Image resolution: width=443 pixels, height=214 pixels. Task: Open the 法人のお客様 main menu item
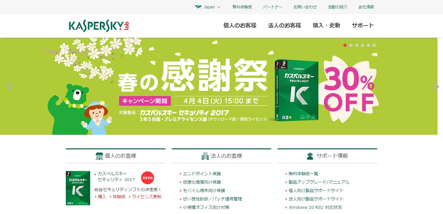click(x=284, y=25)
